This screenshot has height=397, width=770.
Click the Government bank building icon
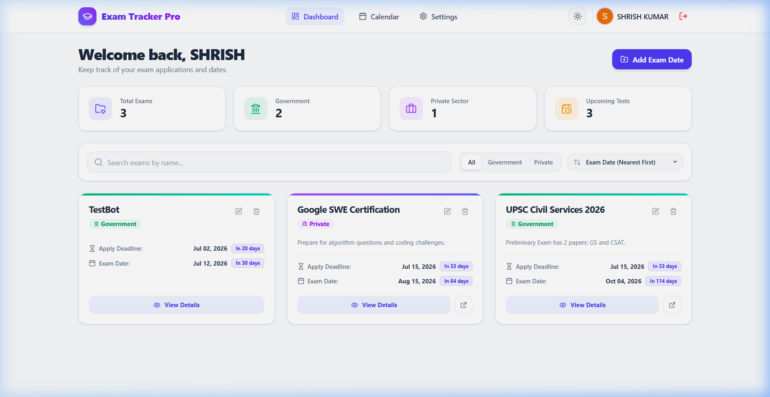pyautogui.click(x=256, y=108)
